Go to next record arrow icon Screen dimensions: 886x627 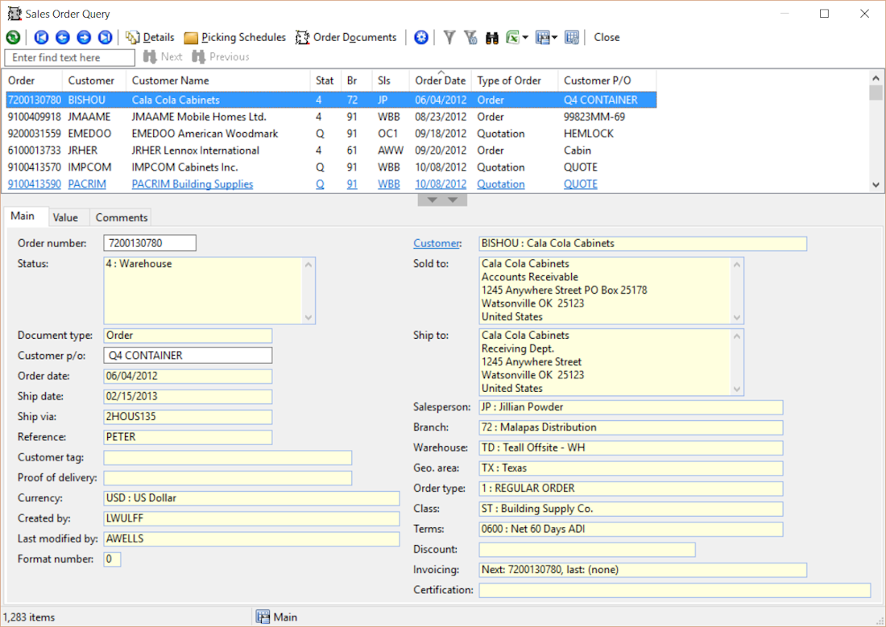tap(84, 37)
